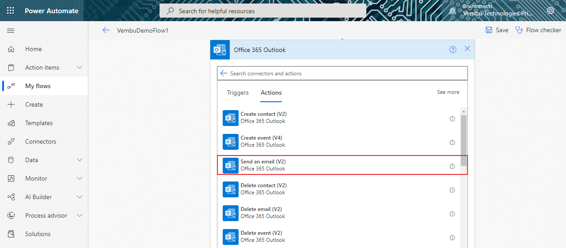The image size is (566, 248).
Task: Show info for Send an email (V2)
Action: point(452,166)
